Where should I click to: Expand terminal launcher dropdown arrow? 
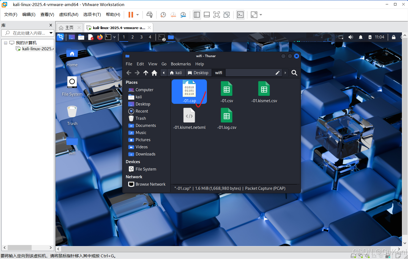click(x=114, y=37)
